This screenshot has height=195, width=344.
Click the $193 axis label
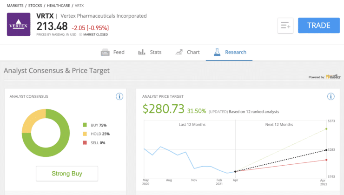[x=331, y=176]
